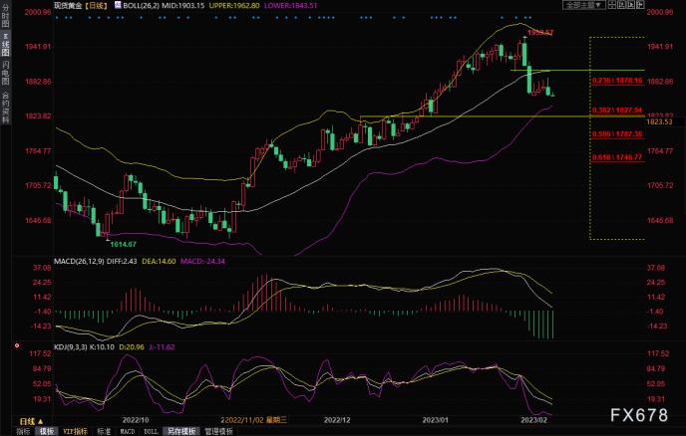Select the BOLL template button

click(x=151, y=431)
